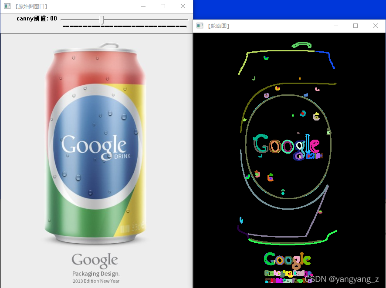The width and height of the screenshot is (386, 288).
Task: Close the 原始图窗口 window
Action: click(x=183, y=6)
